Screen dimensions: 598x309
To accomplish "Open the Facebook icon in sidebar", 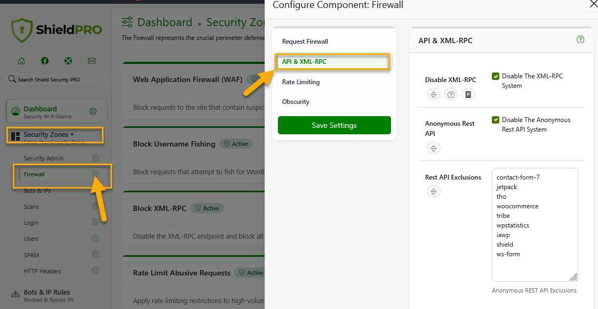I will click(45, 61).
